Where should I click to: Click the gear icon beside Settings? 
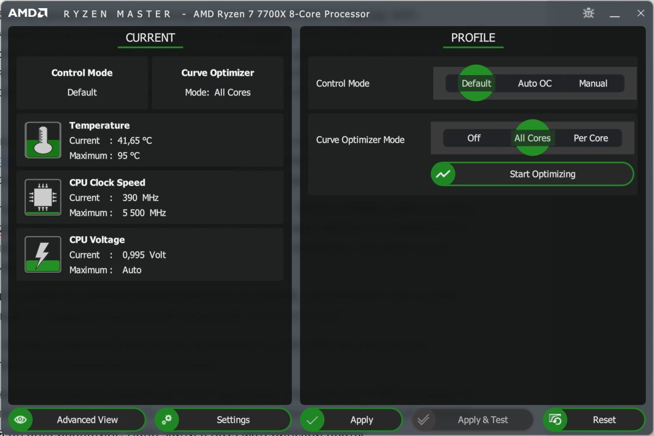click(167, 419)
